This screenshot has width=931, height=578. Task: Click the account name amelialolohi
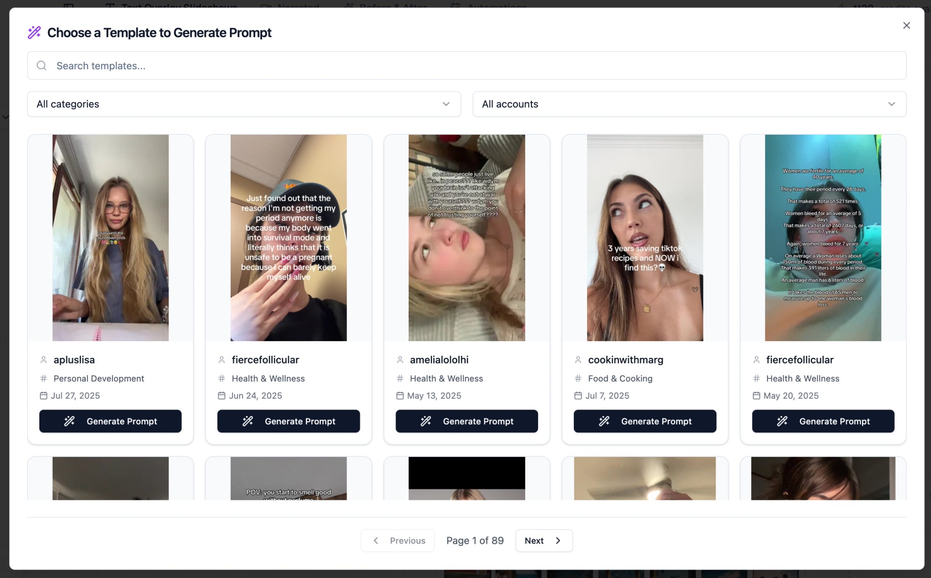coord(439,360)
